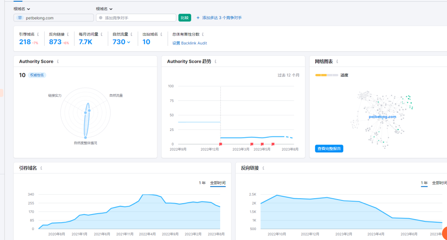Viewport: 447px width, 240px height.
Task: Open the 根域名 dropdown above competitor field
Action: pos(104,9)
